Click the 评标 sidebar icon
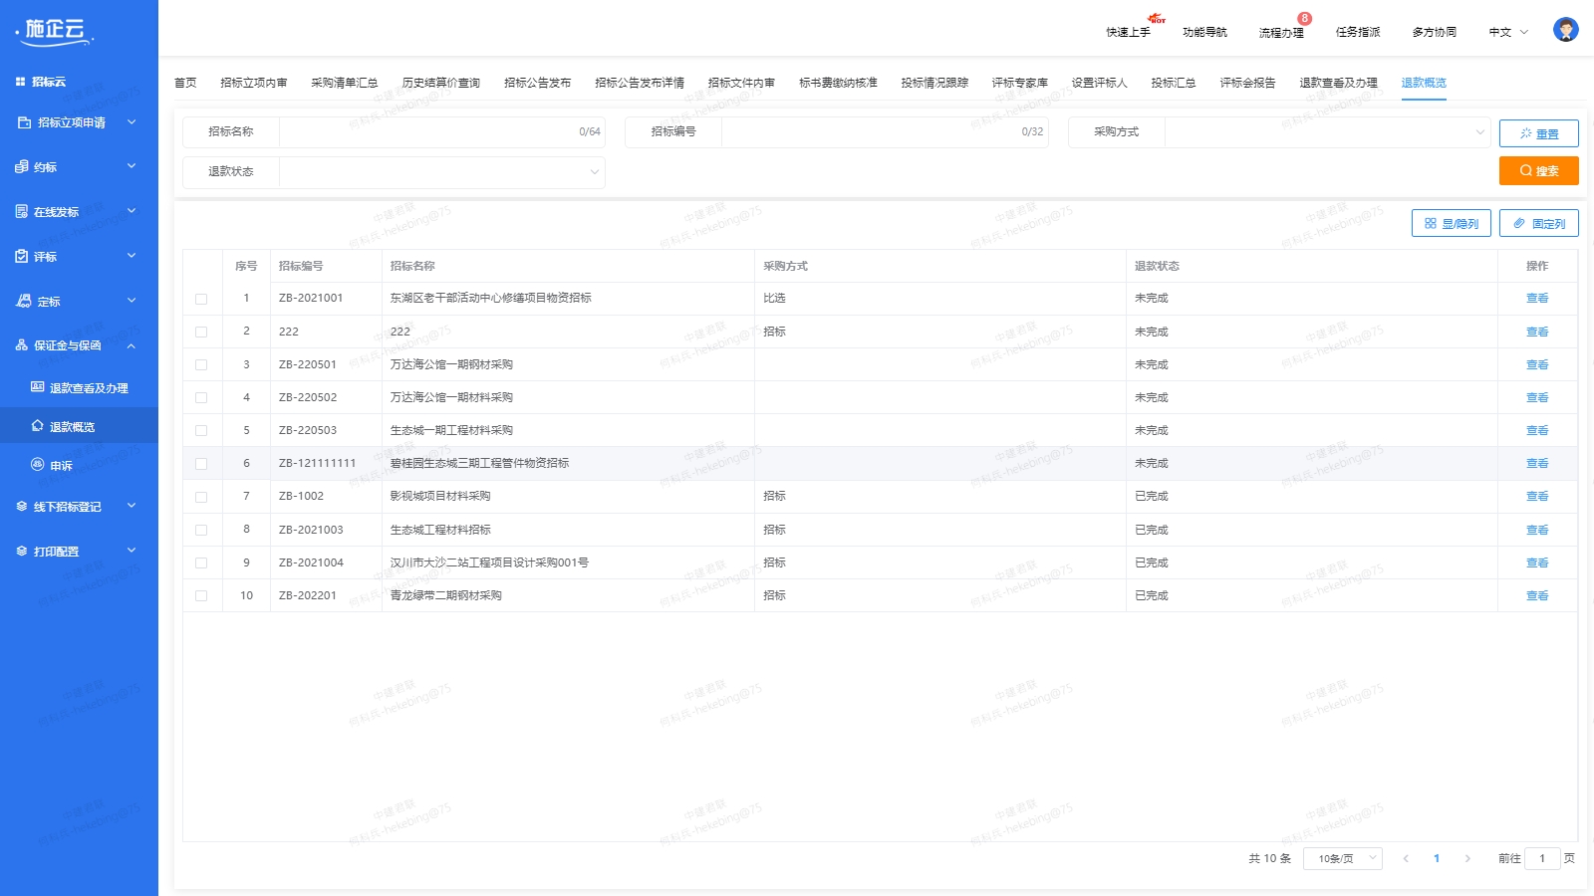Viewport: 1594px width, 896px height. 22,256
